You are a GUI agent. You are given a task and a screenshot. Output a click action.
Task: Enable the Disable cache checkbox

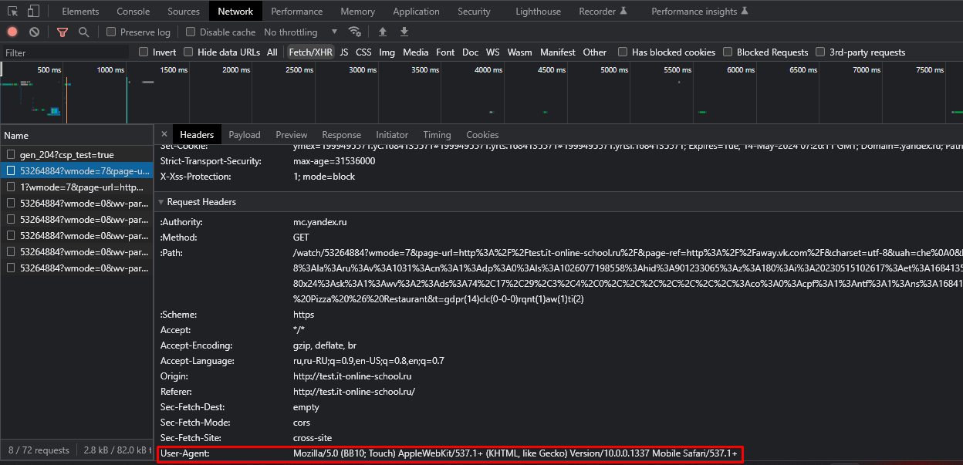(190, 32)
